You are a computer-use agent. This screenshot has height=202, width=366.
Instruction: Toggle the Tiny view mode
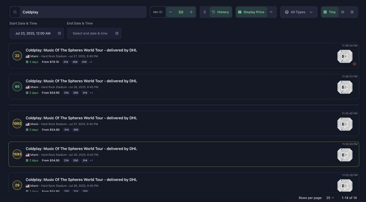(x=329, y=12)
